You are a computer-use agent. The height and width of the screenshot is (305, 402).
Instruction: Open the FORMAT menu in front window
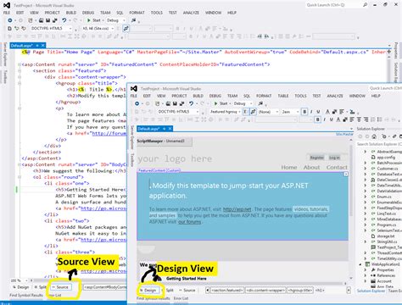pos(264,96)
